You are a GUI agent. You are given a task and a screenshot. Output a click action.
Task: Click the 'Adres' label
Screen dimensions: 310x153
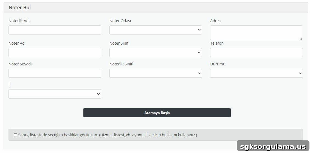click(215, 21)
